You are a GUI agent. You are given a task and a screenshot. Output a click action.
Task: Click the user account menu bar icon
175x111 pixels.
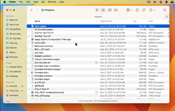pos(161,2)
